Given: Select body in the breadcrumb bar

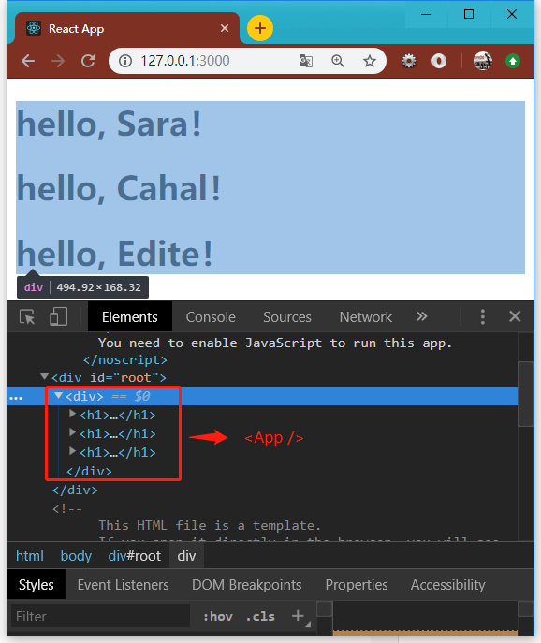Looking at the screenshot, I should point(76,556).
